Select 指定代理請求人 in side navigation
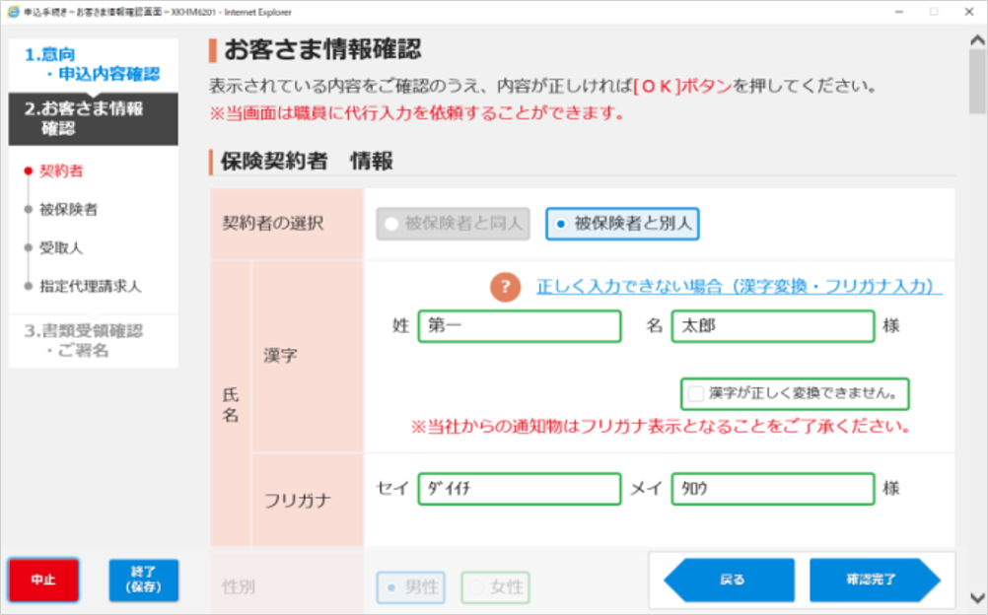 [90, 287]
